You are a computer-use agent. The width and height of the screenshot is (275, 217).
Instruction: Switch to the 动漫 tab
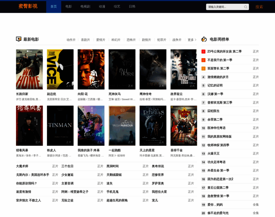pos(102,7)
